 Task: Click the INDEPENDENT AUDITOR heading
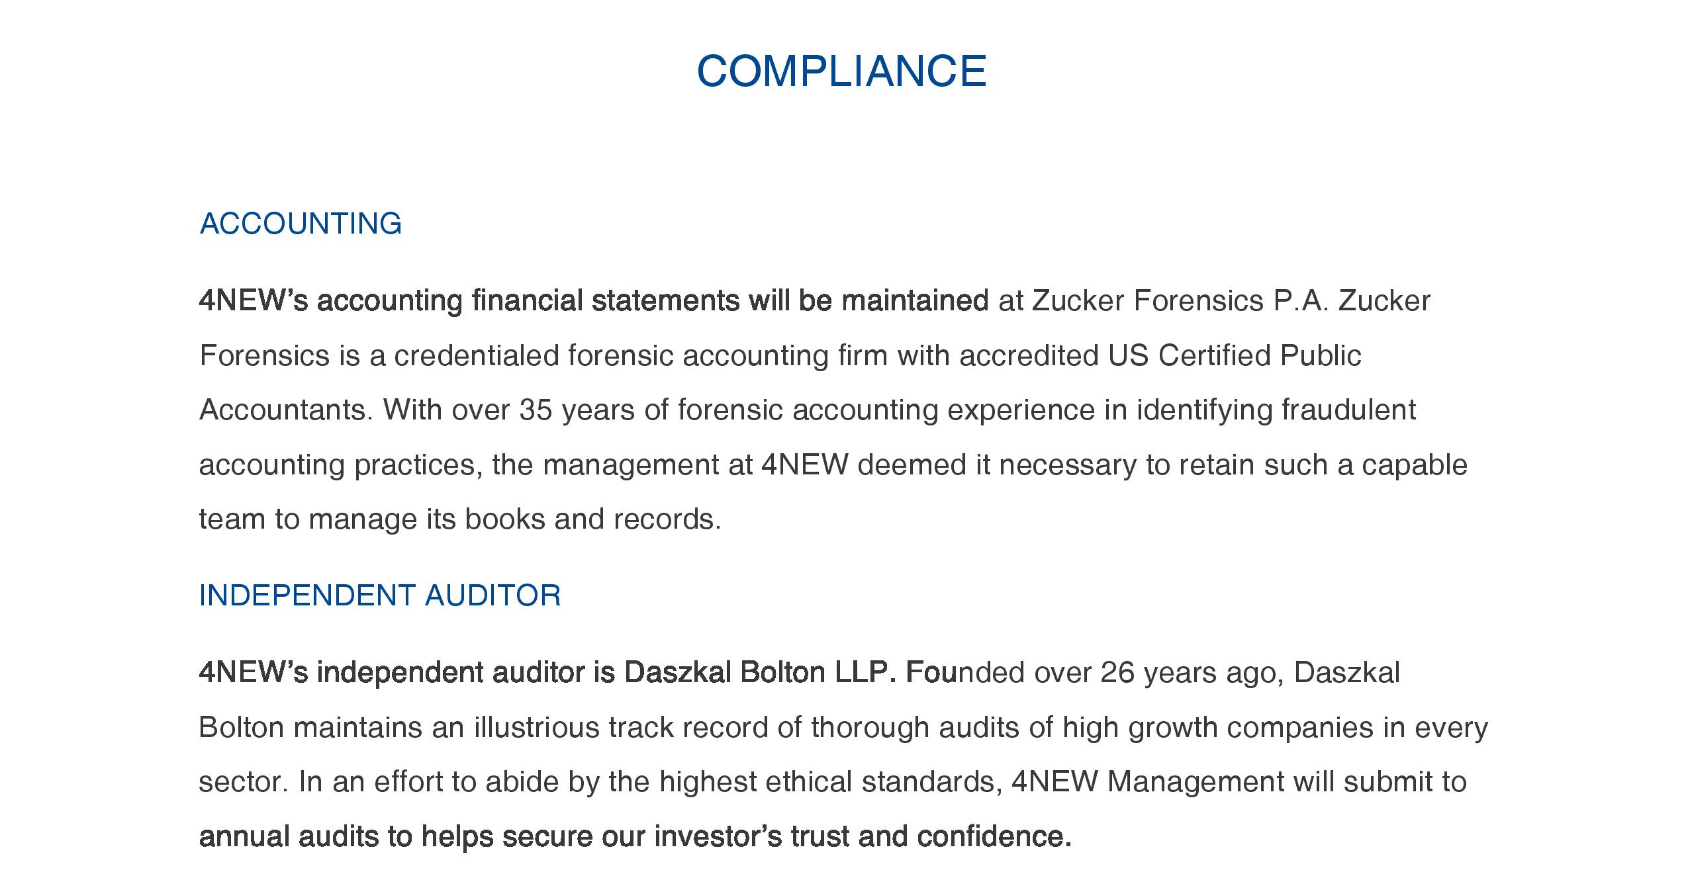pos(380,595)
